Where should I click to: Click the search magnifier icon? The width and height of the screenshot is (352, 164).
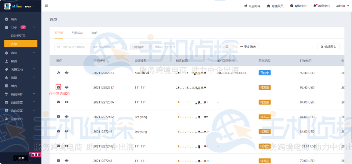point(227,47)
